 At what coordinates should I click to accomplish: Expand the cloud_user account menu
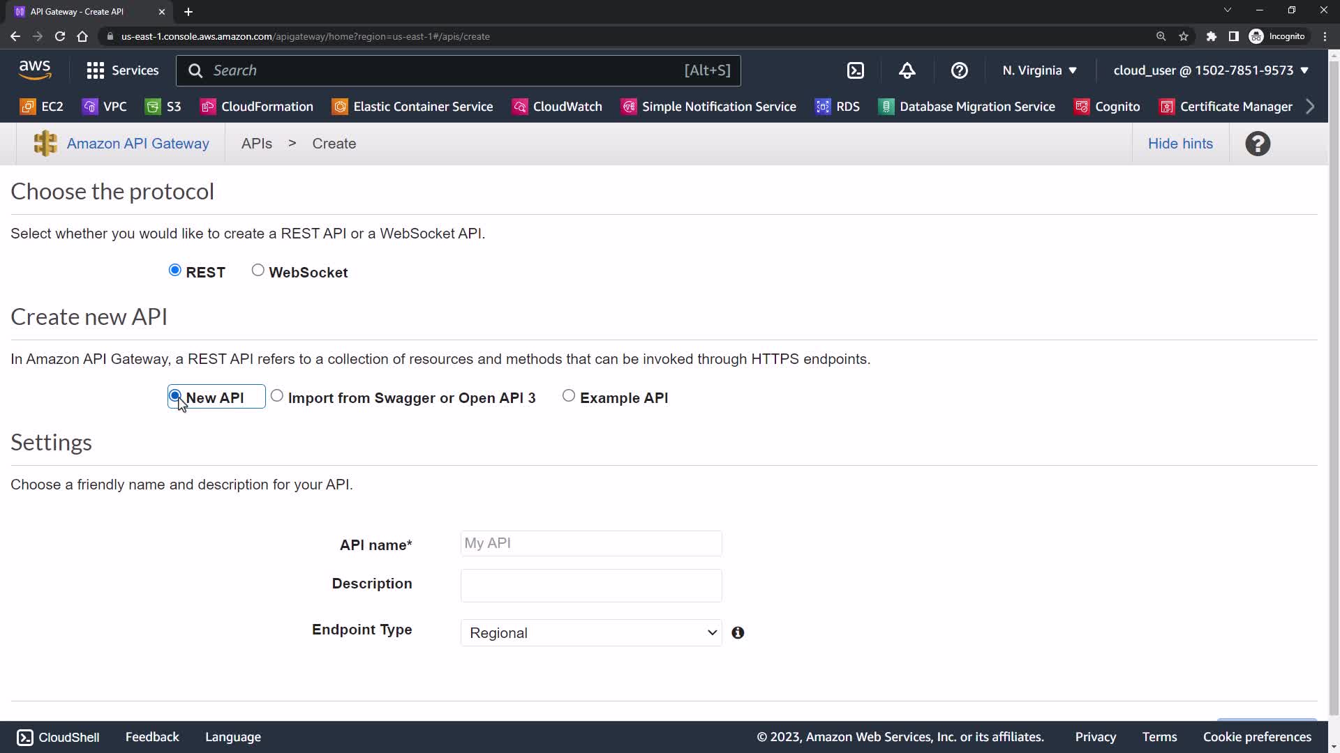(x=1210, y=70)
